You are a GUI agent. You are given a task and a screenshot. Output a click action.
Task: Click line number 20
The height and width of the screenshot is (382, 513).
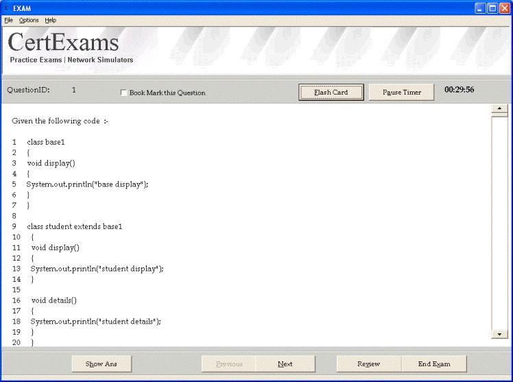coord(16,342)
